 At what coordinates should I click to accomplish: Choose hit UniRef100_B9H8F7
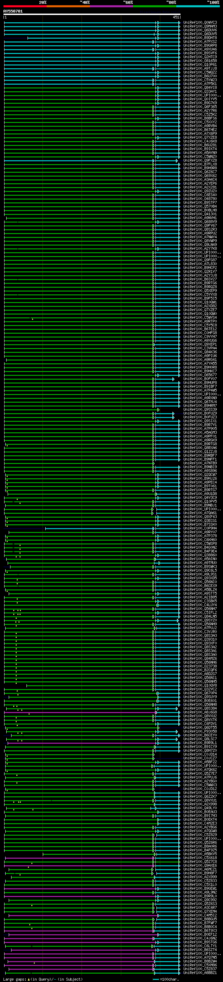(200, 873)
